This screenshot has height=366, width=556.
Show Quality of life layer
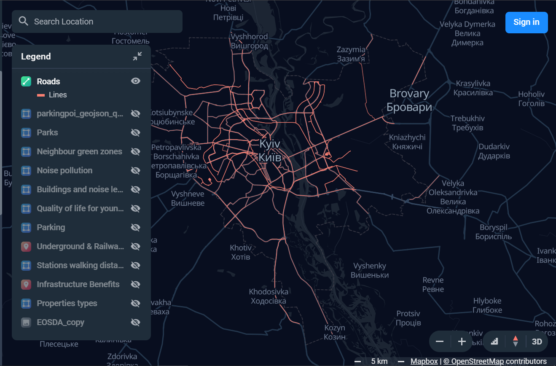point(135,208)
